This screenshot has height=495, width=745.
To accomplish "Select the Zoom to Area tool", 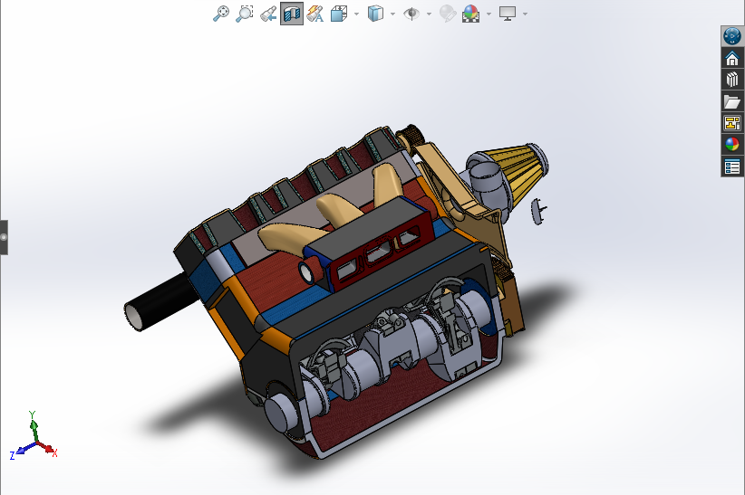I will pos(245,14).
